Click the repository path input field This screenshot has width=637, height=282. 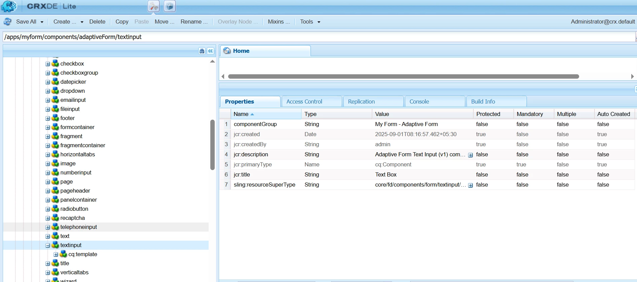(x=319, y=37)
